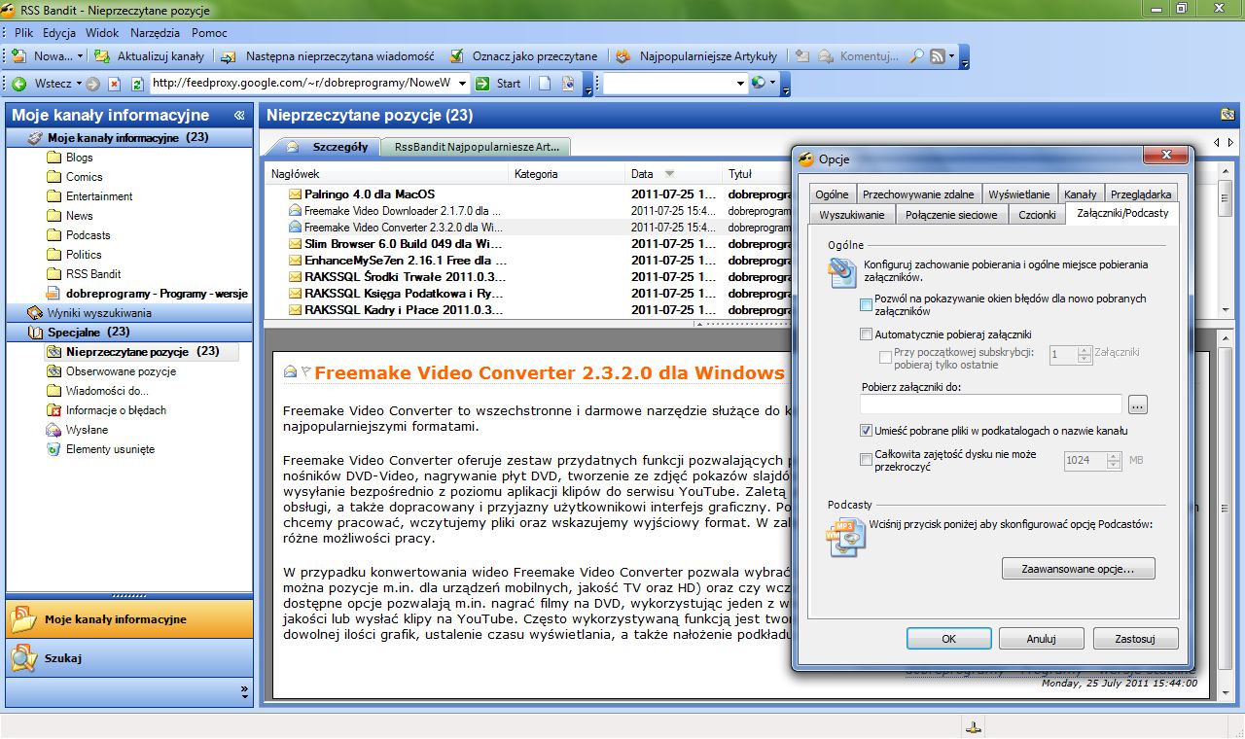
Task: Click the Informacje o błędach error icon
Action: coord(54,410)
